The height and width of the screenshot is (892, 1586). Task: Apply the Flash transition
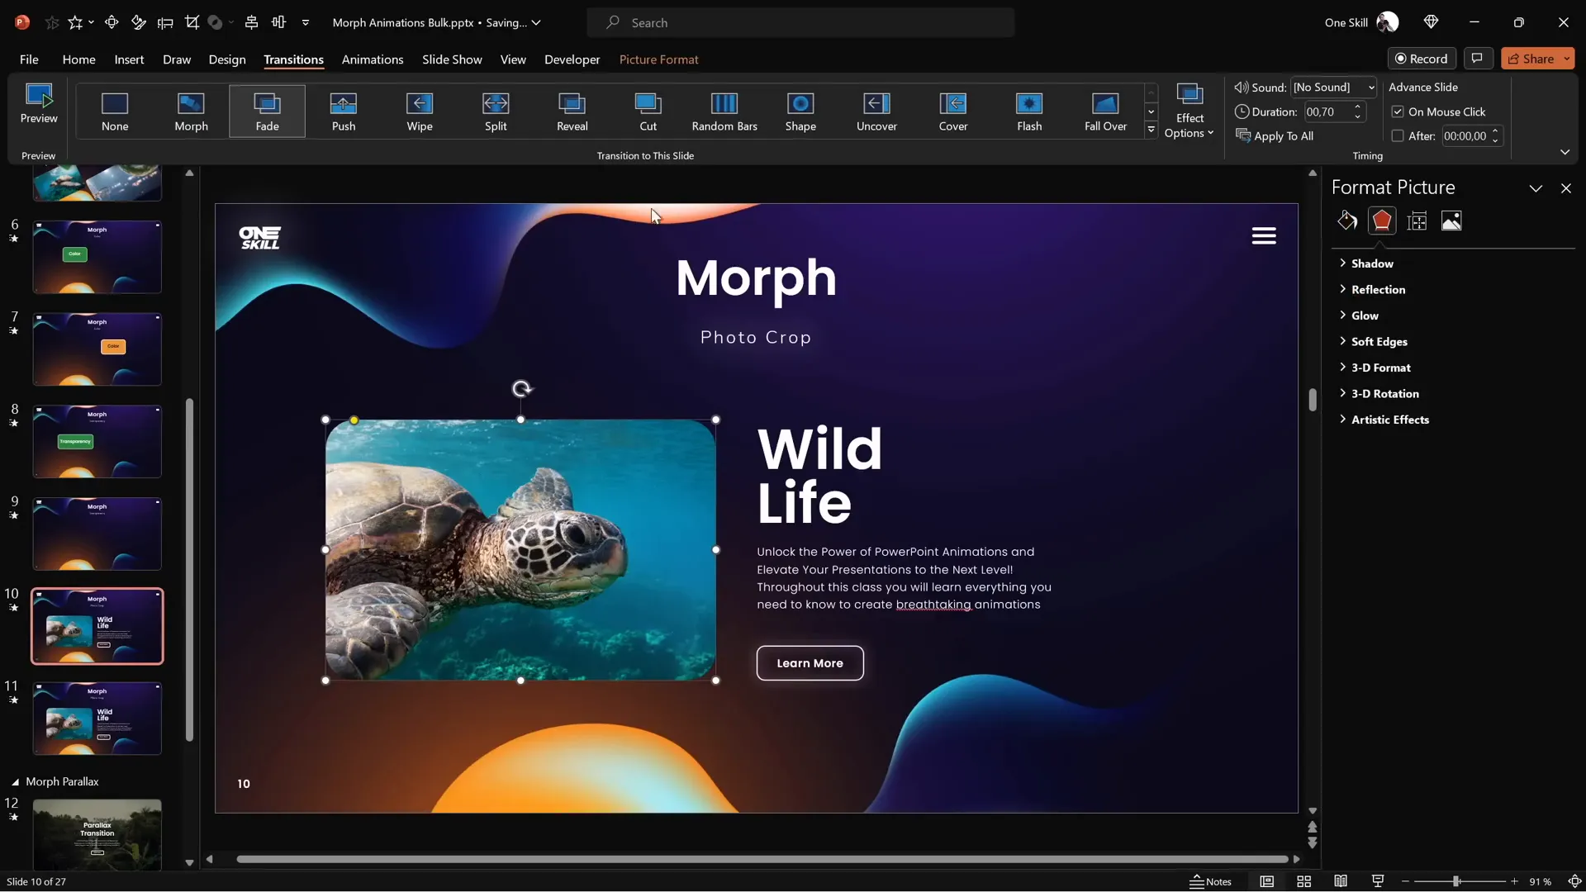(x=1029, y=111)
